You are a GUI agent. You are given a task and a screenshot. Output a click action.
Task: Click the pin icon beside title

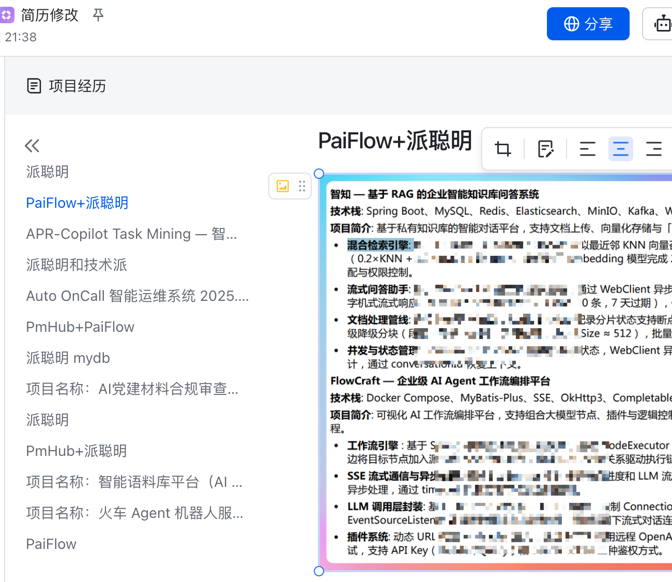click(98, 15)
